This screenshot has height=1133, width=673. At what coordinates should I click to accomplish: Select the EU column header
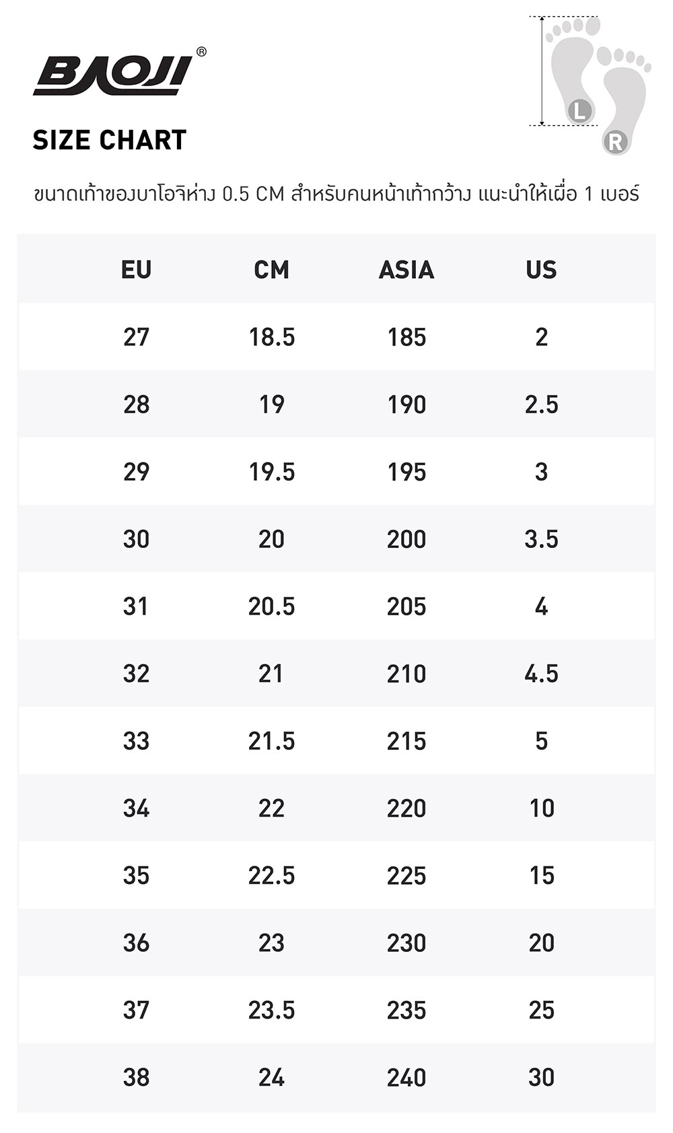click(x=136, y=269)
